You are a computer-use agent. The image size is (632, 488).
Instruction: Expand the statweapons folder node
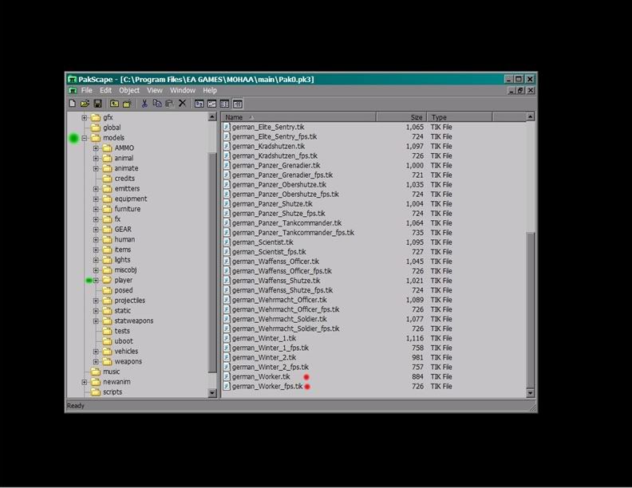pos(96,321)
